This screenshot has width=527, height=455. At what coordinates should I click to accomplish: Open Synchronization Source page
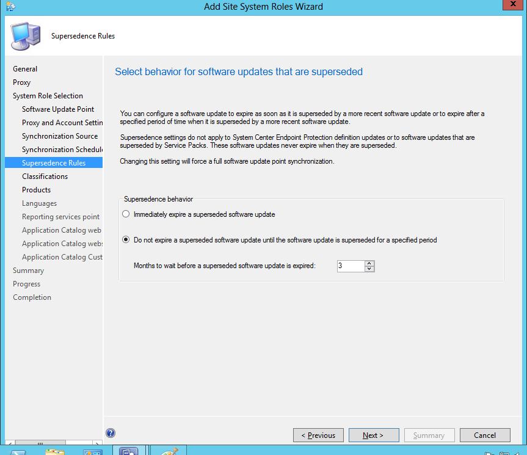point(60,136)
